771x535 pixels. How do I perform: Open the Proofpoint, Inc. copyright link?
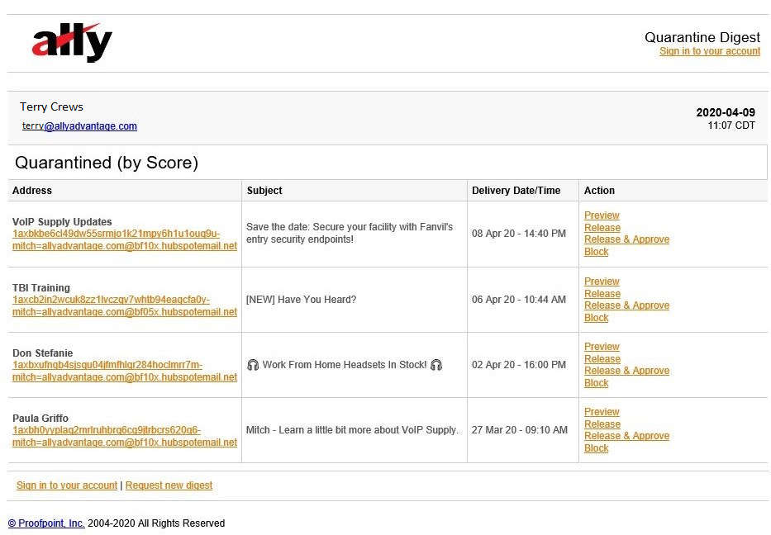coord(46,523)
